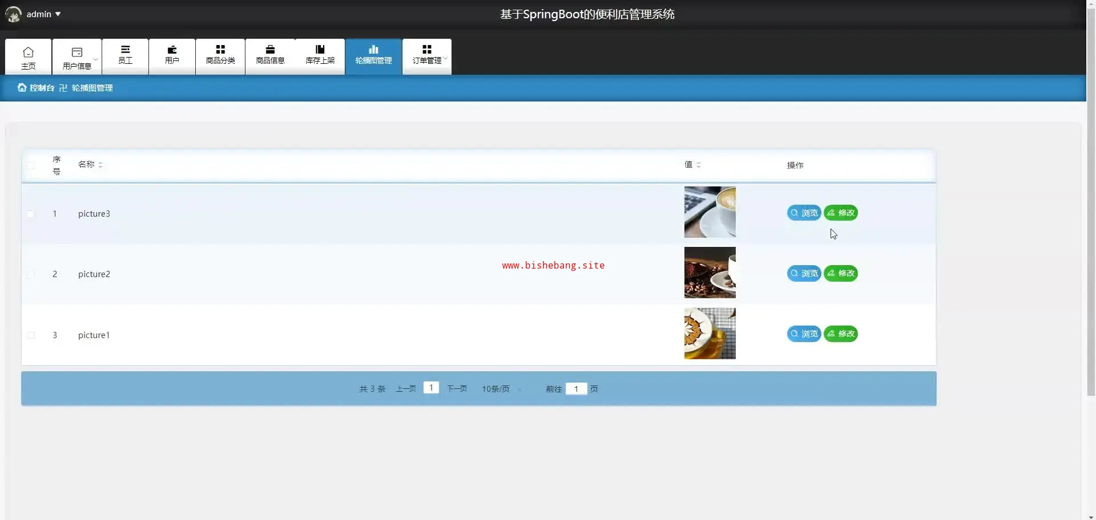Click 修改 button for picture2
The image size is (1096, 520).
coord(841,273)
